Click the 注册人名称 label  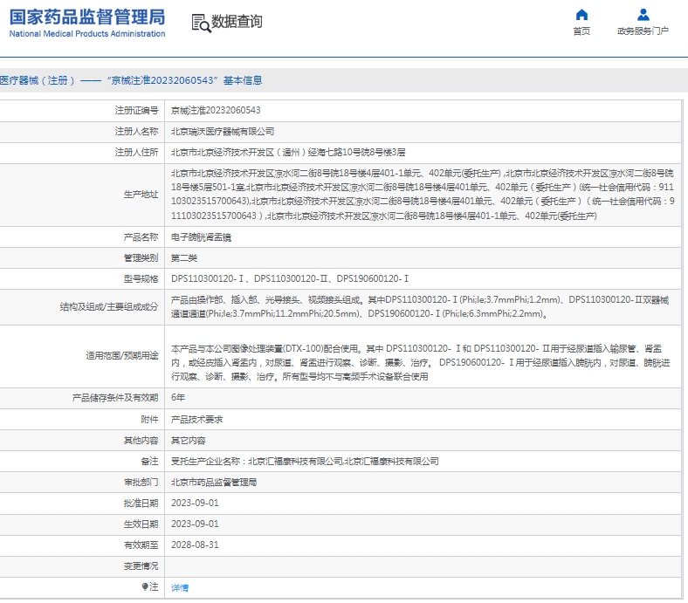[x=136, y=132]
